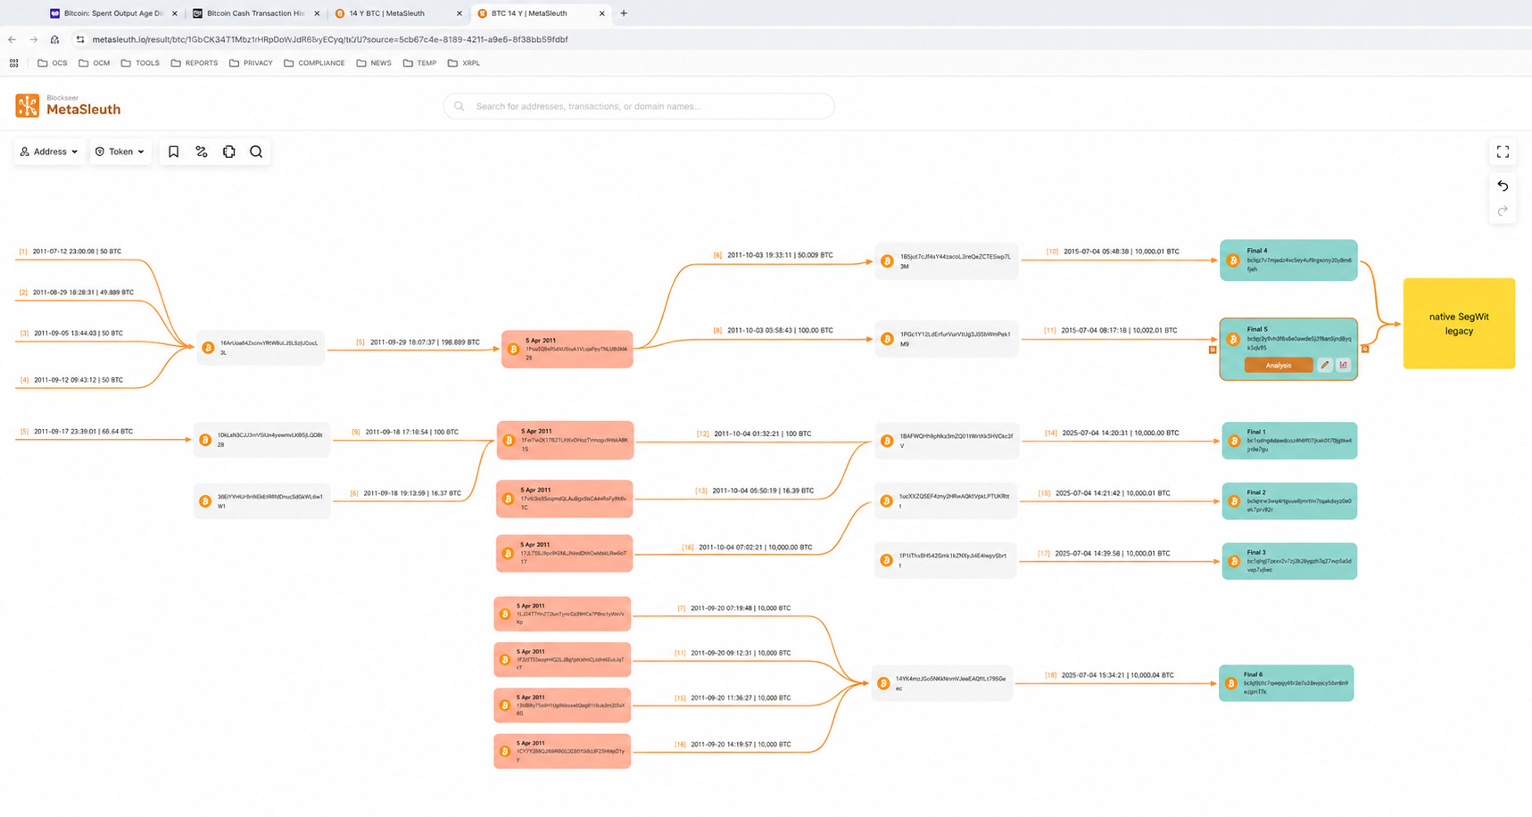Close the 14 Y BTC MetaSleuth tab
Image resolution: width=1532 pixels, height=817 pixels.
460,13
